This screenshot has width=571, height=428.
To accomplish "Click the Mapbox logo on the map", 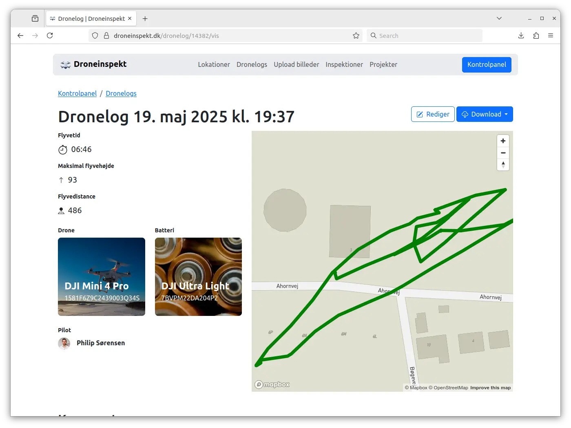I will click(272, 384).
